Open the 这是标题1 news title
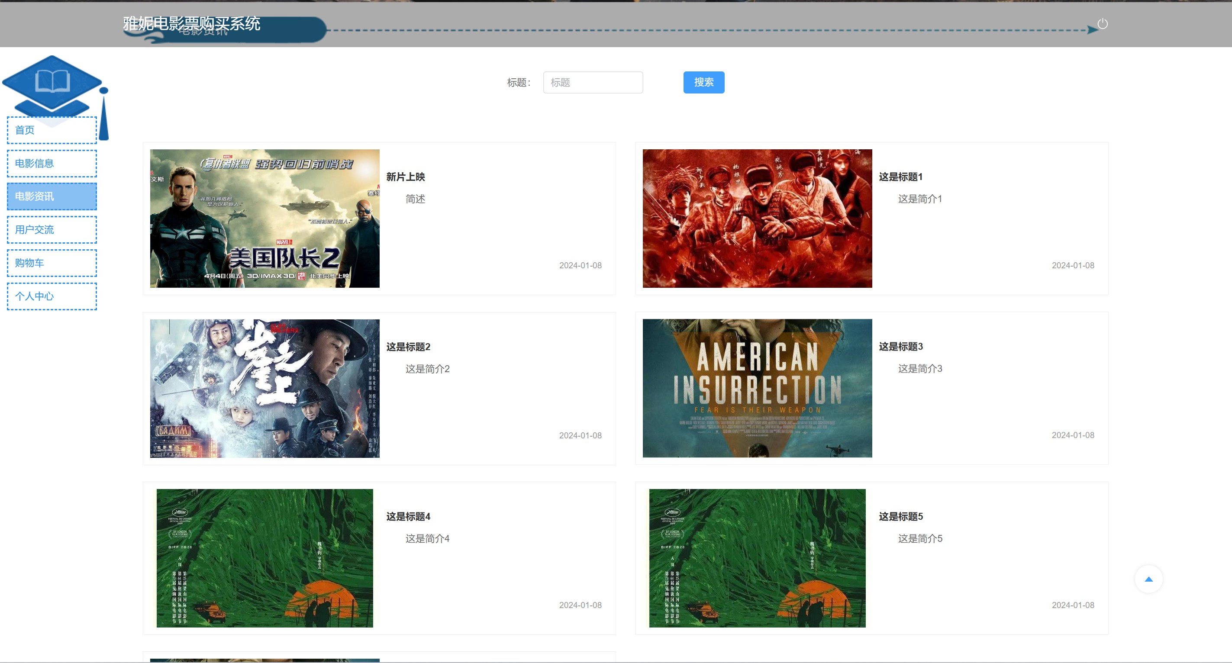Image resolution: width=1232 pixels, height=663 pixels. pos(900,177)
